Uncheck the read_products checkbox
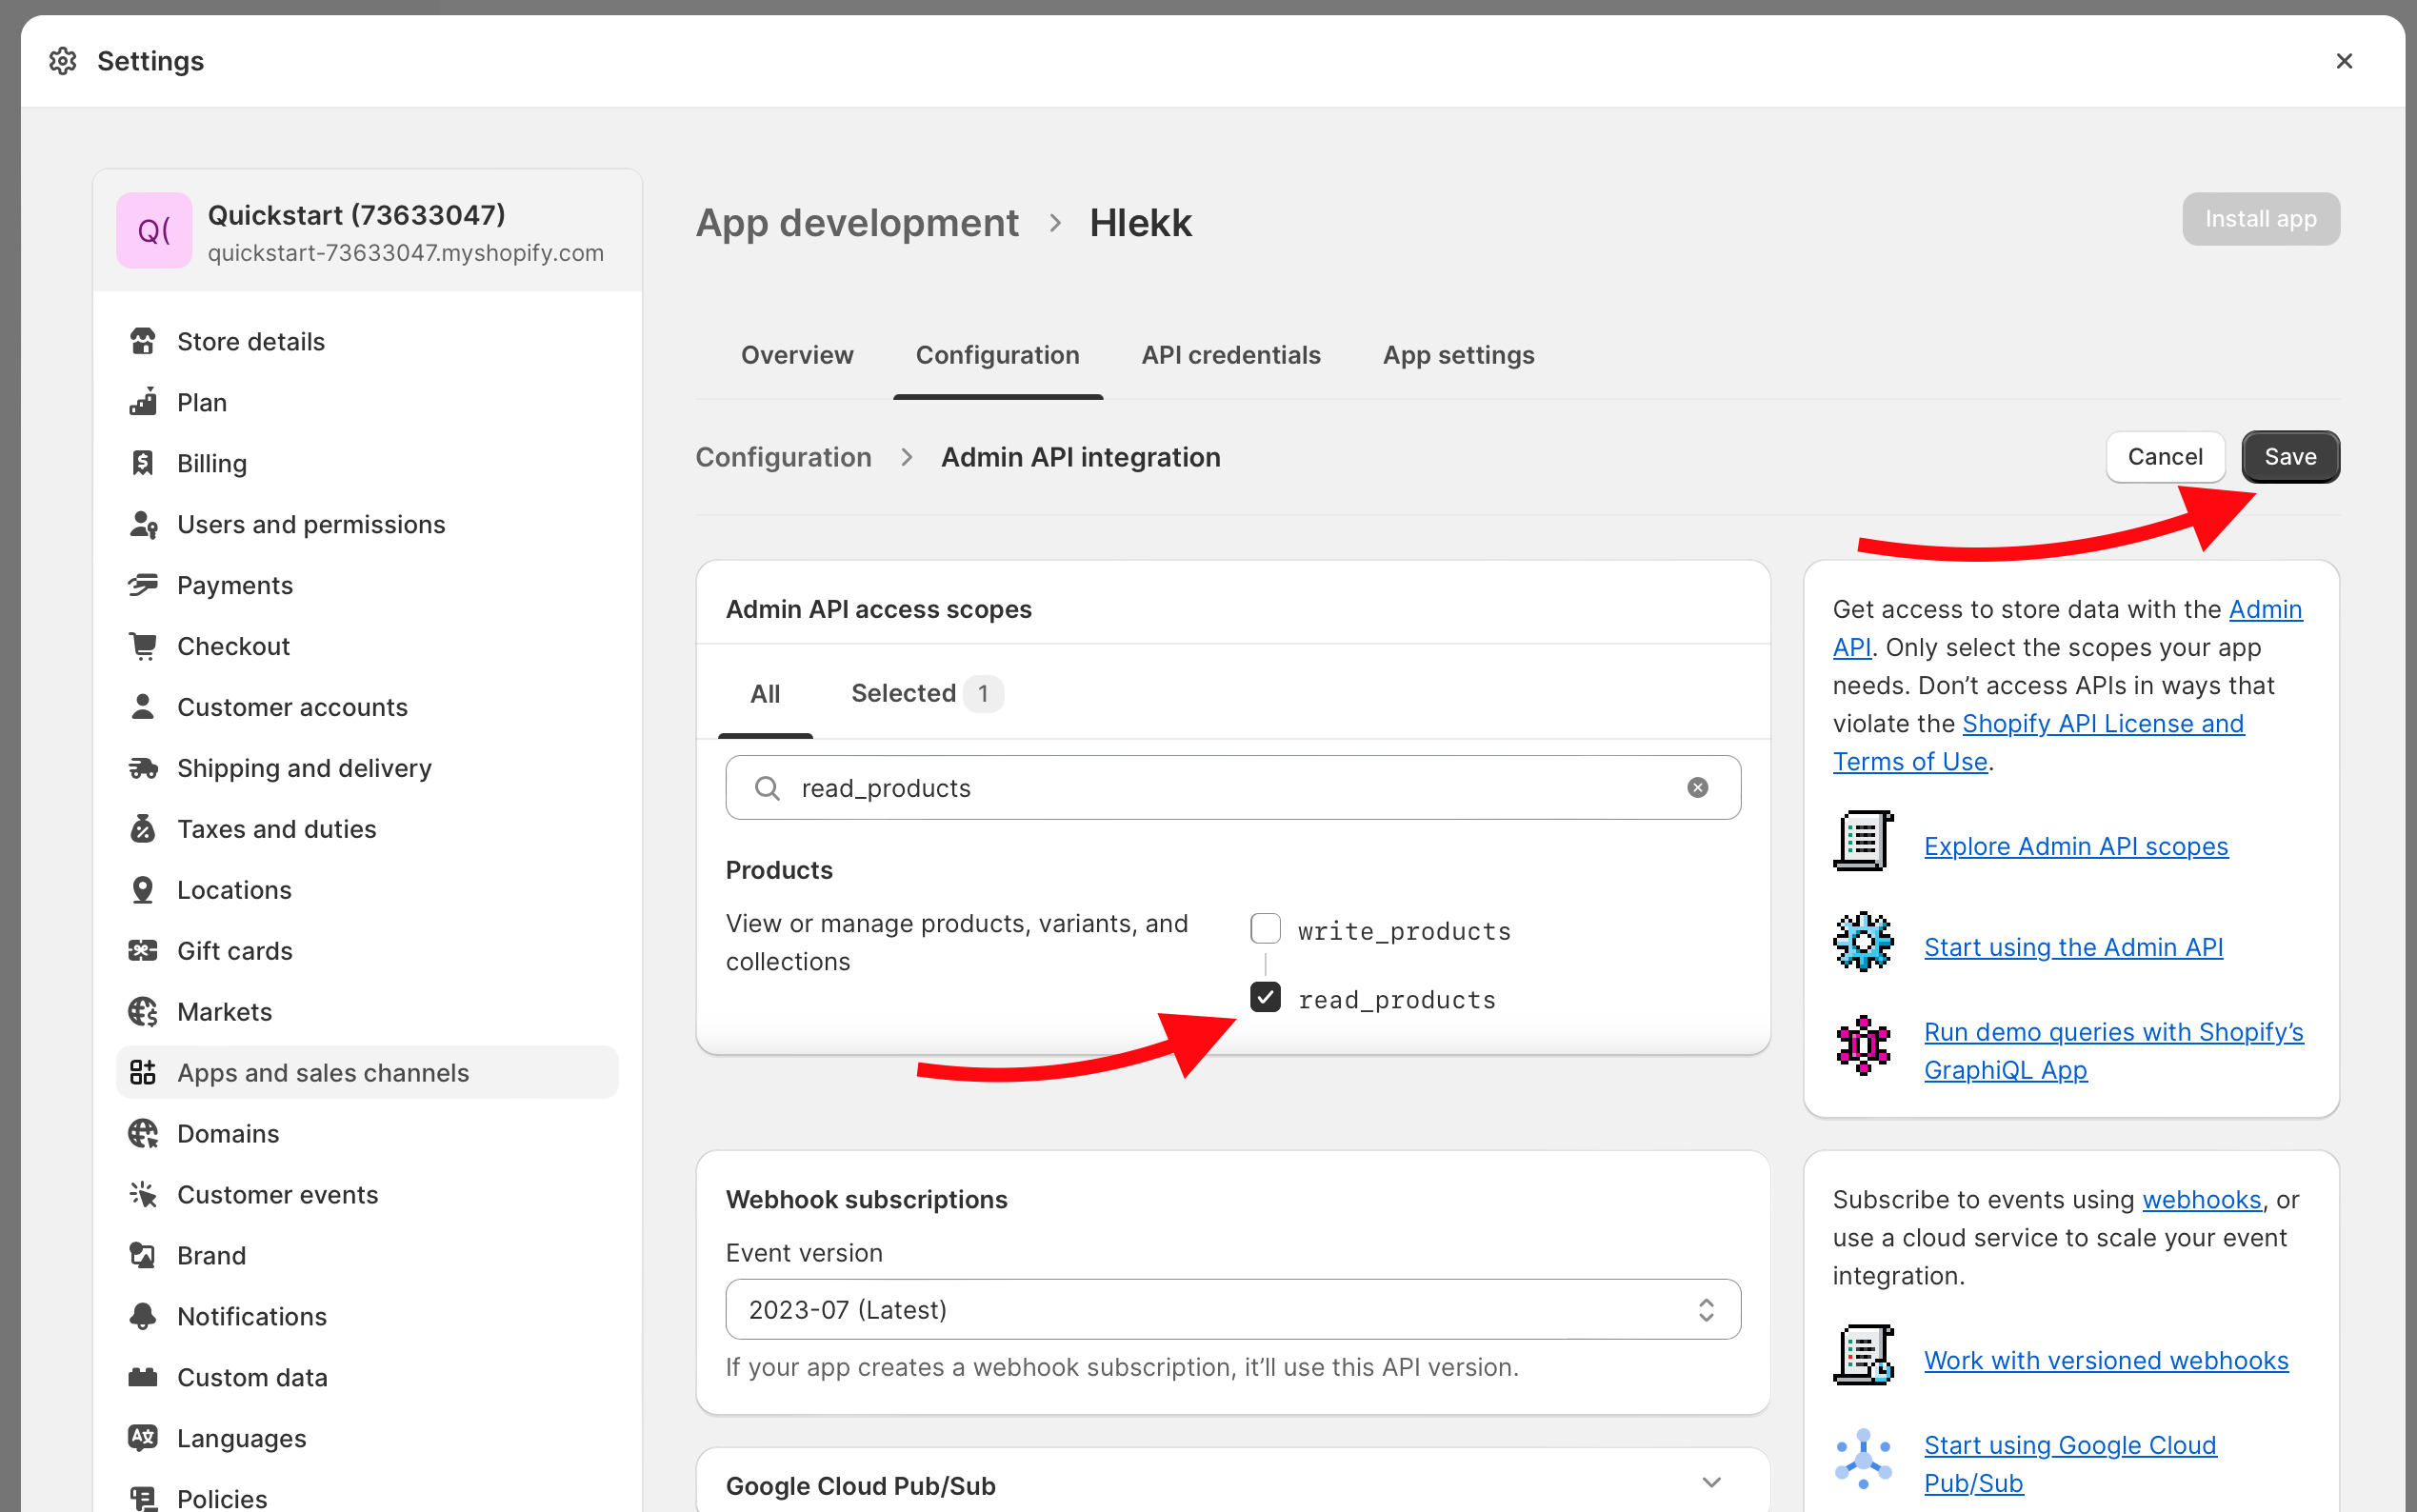Screen dimensions: 2417x1512 (1265, 997)
